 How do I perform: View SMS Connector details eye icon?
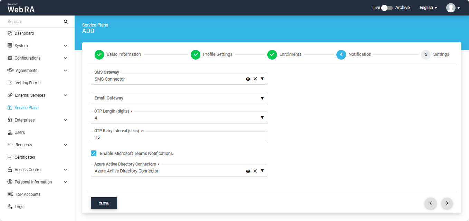pos(248,79)
